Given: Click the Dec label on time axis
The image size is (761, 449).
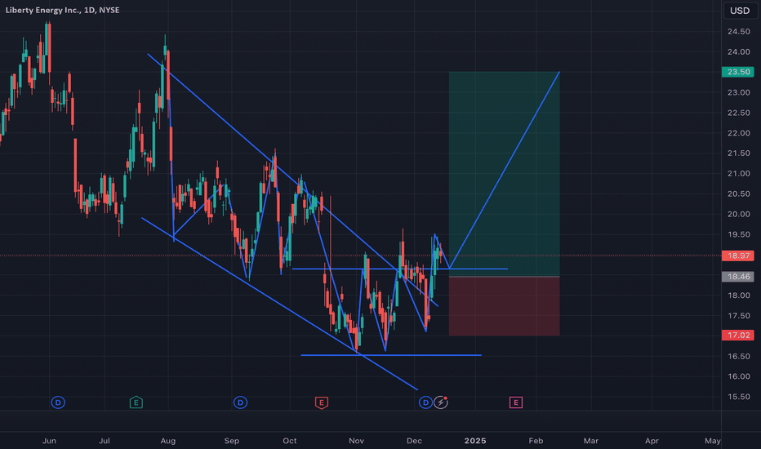Looking at the screenshot, I should tap(414, 441).
